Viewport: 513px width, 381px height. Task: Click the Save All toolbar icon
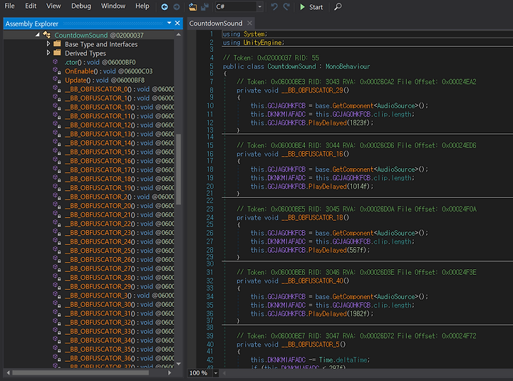[204, 7]
